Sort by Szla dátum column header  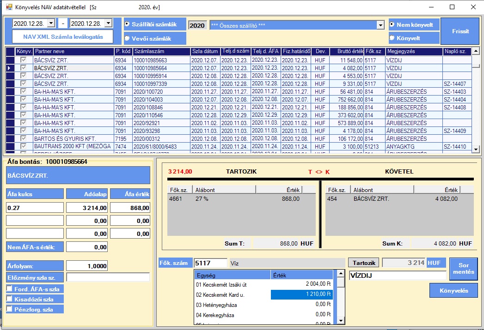205,51
